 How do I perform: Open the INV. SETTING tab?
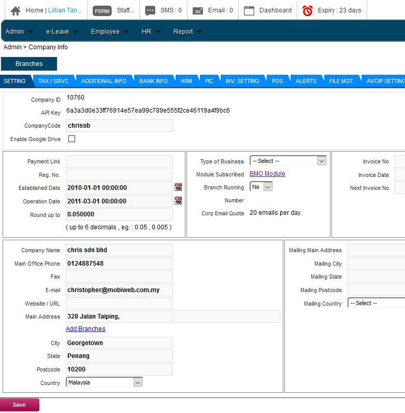242,81
